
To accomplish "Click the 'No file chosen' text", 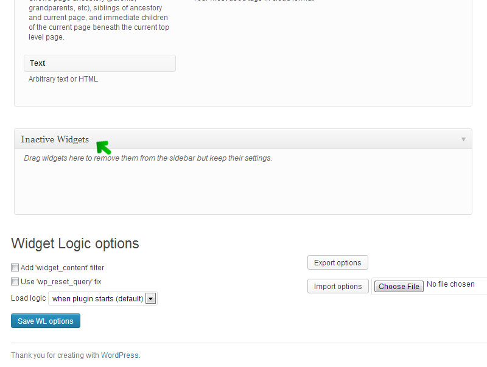I will tap(450, 284).
